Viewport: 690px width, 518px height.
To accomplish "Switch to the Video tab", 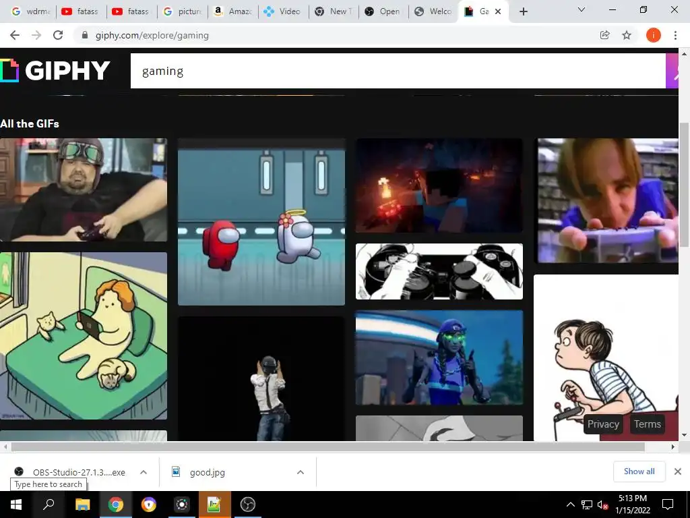I will [x=282, y=11].
